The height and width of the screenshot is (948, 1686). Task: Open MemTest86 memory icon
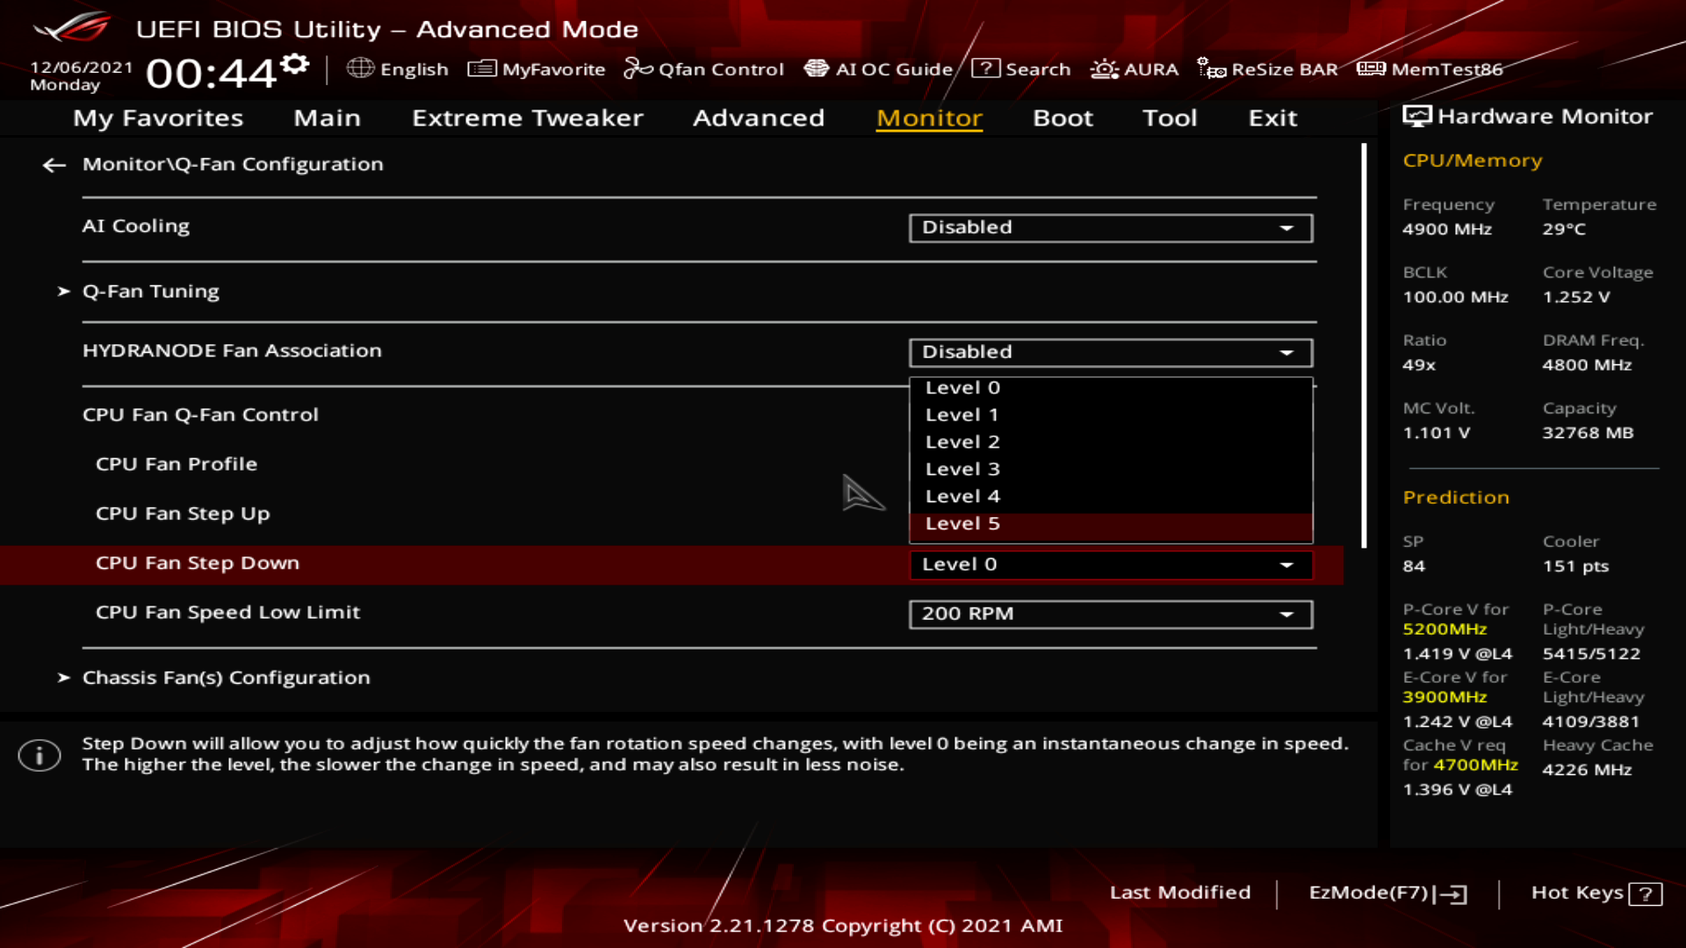1371,68
